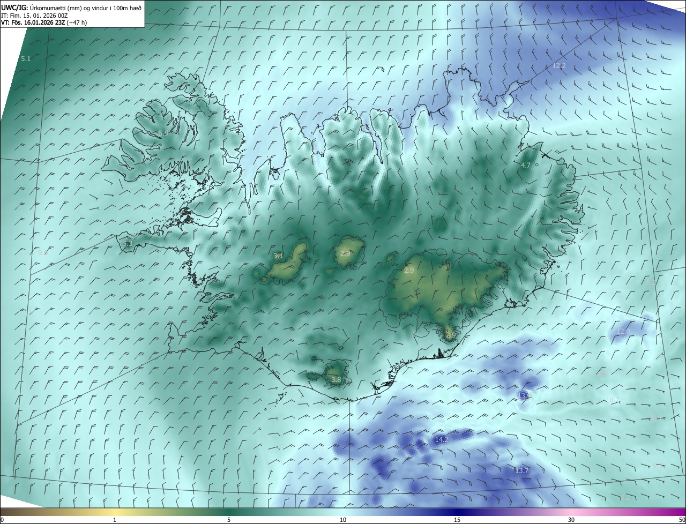686x524 pixels.
Task: Click the 3.8 value label
Action: (336, 379)
